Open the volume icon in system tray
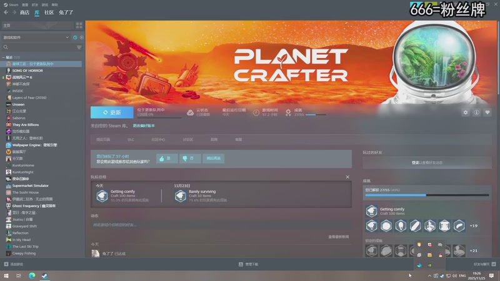 point(454,275)
